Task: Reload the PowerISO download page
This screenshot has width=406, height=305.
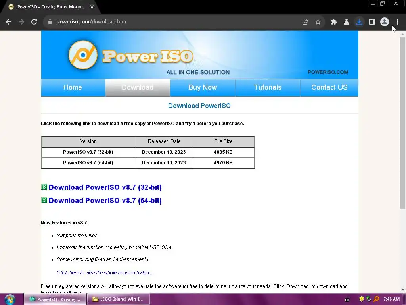Action: tap(34, 22)
